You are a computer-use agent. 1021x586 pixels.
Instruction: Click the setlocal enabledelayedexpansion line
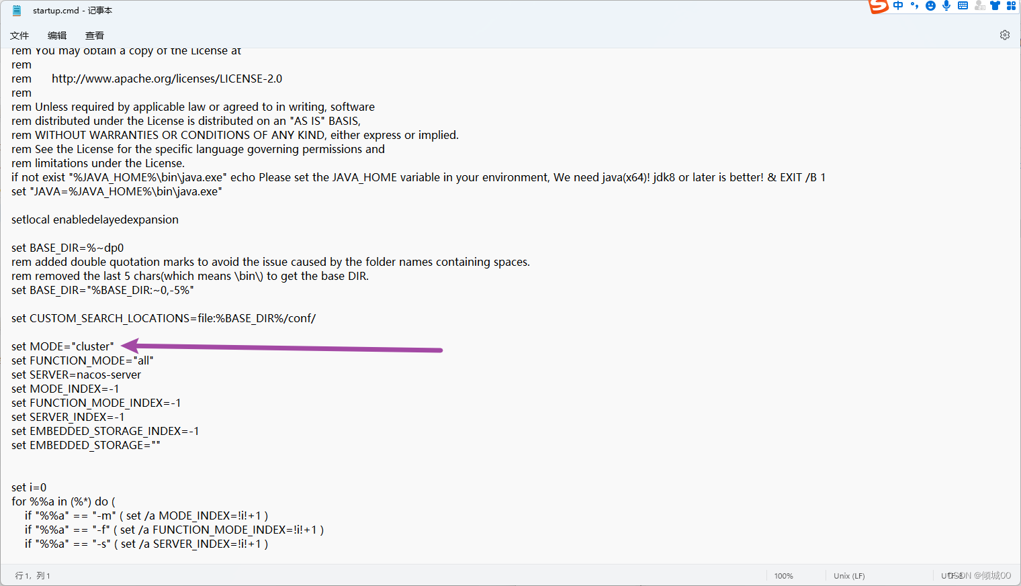click(x=95, y=219)
